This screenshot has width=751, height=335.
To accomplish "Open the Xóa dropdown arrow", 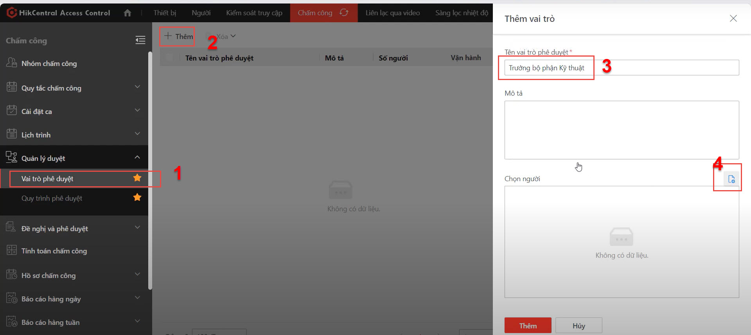I will point(233,36).
